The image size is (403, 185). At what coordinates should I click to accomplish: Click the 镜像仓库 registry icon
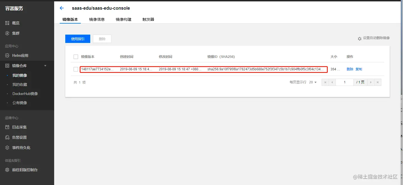7,66
